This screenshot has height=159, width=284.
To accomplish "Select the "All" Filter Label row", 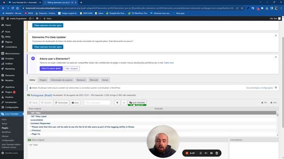I will [152, 117].
